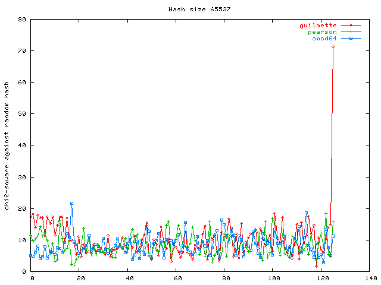Click y-axis tick label 30
This screenshot has width=381, height=285.
tap(22, 177)
